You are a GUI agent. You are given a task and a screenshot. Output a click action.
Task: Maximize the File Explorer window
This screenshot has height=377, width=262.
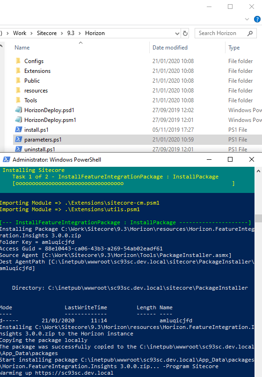(230, 7)
